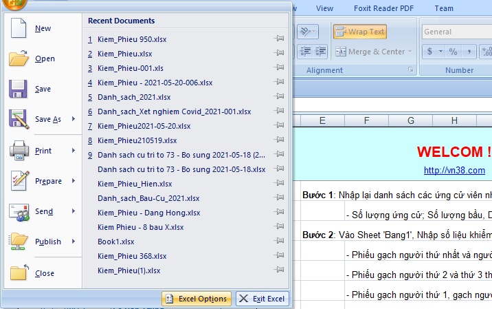Open the http://vn38.com hyperlink
The image size is (492, 309).
click(454, 171)
